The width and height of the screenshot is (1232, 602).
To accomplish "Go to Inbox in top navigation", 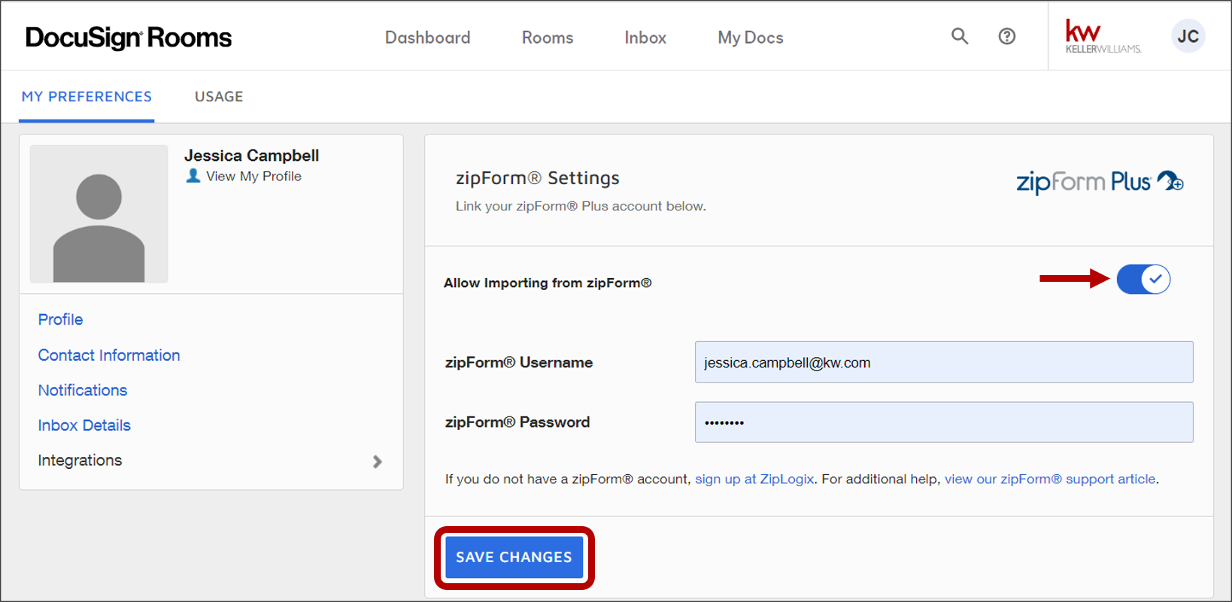I will click(645, 38).
